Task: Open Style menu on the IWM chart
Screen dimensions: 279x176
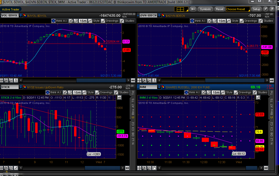Action: 227,92
